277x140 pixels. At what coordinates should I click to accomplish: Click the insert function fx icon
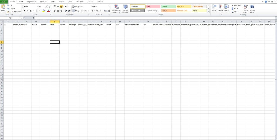coord(34,18)
